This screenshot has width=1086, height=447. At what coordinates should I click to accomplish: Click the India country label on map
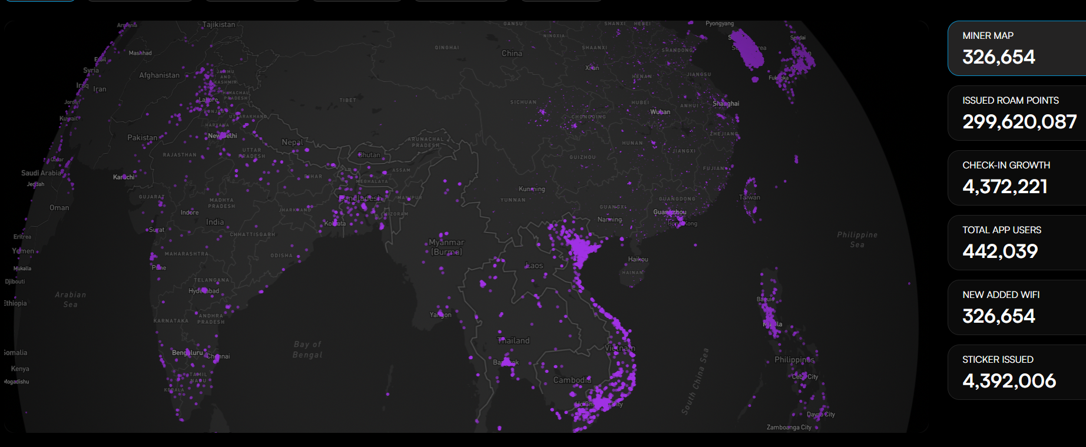pyautogui.click(x=214, y=222)
